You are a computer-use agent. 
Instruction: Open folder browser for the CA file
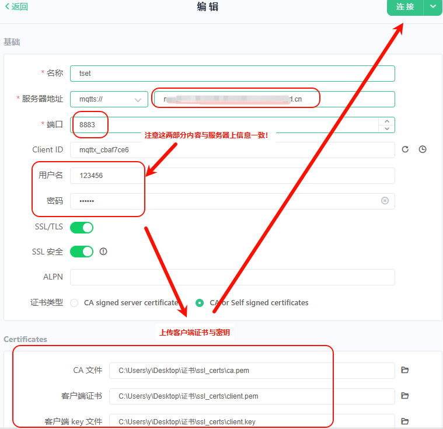pos(405,370)
